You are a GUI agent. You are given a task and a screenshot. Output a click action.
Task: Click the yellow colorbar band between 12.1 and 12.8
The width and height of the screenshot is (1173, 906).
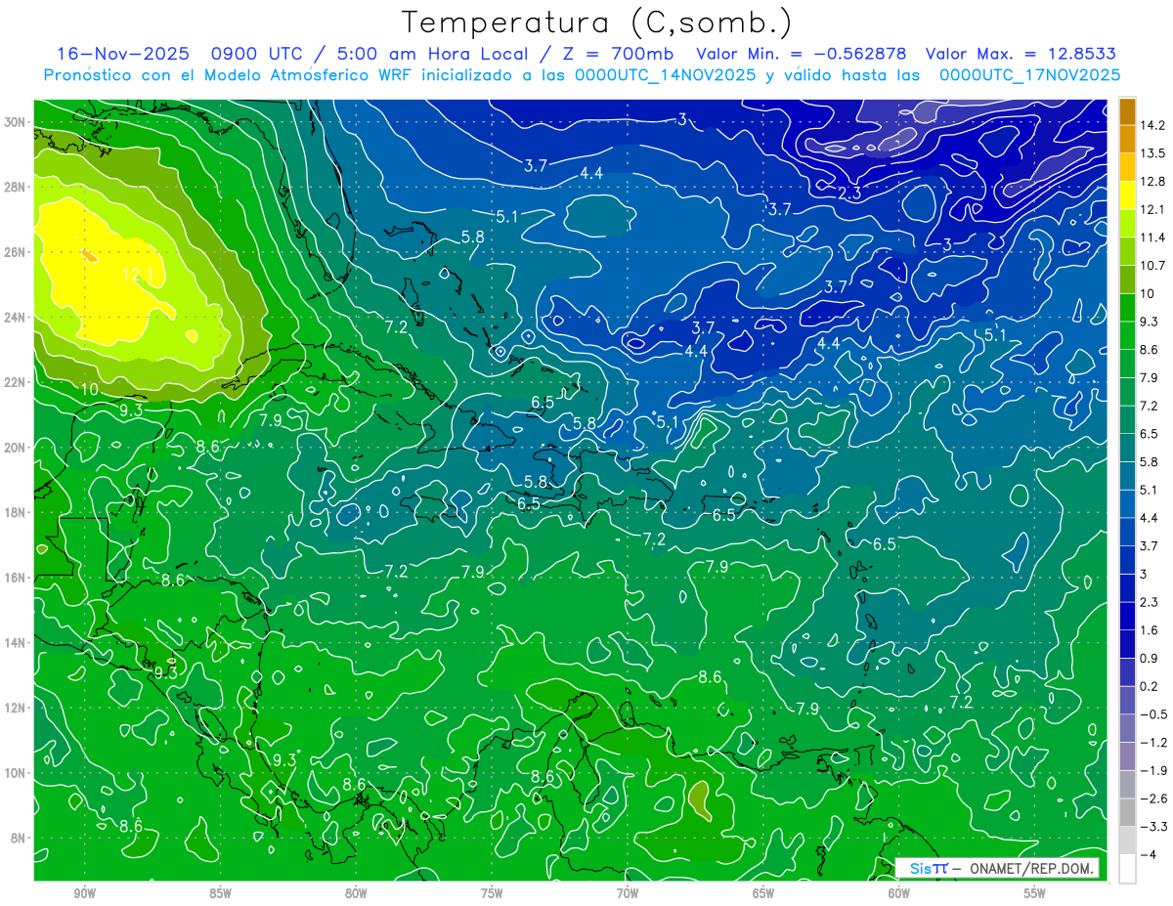pos(1127,194)
